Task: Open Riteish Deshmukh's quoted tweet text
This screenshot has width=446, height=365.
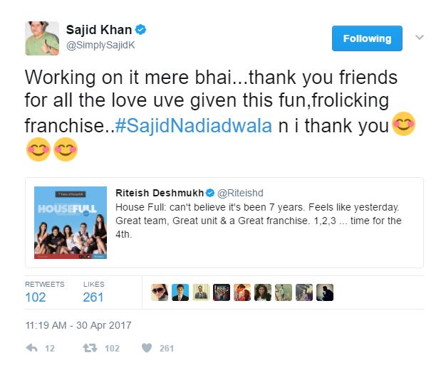Action: point(259,221)
